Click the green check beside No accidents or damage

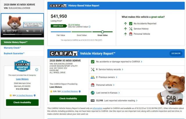click(x=93, y=62)
